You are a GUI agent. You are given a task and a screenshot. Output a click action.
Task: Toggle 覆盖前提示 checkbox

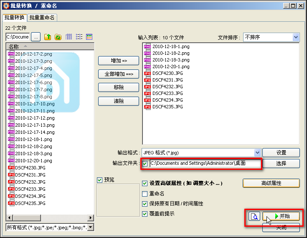145,214
